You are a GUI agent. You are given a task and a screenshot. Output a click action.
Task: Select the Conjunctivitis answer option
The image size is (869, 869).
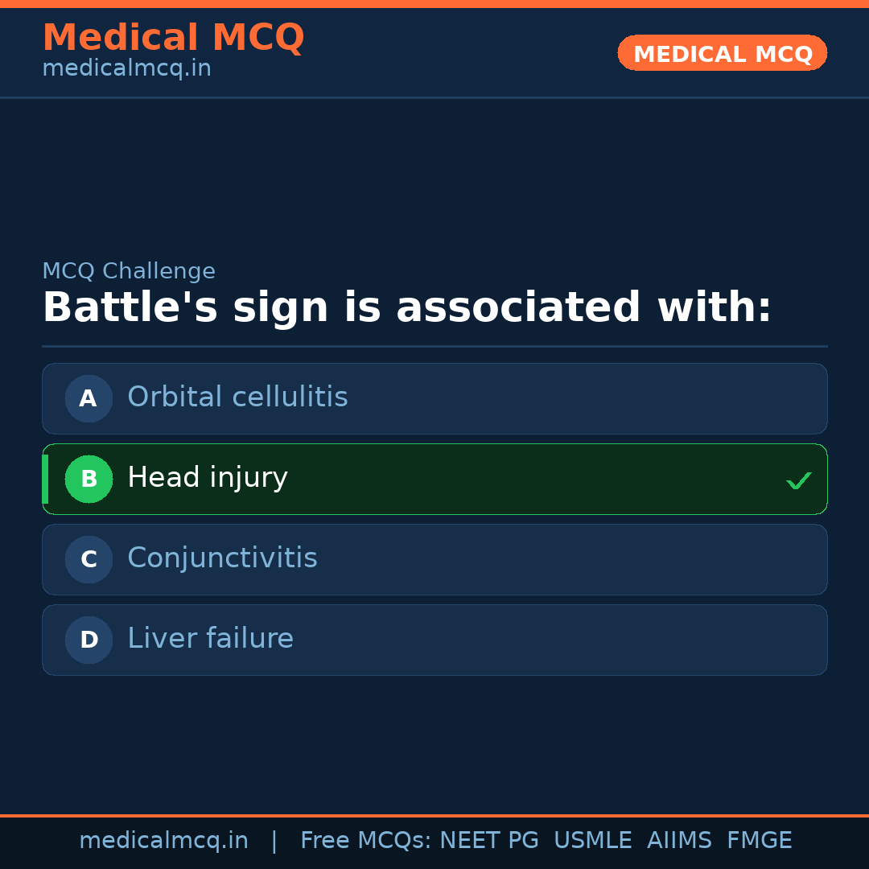[434, 559]
